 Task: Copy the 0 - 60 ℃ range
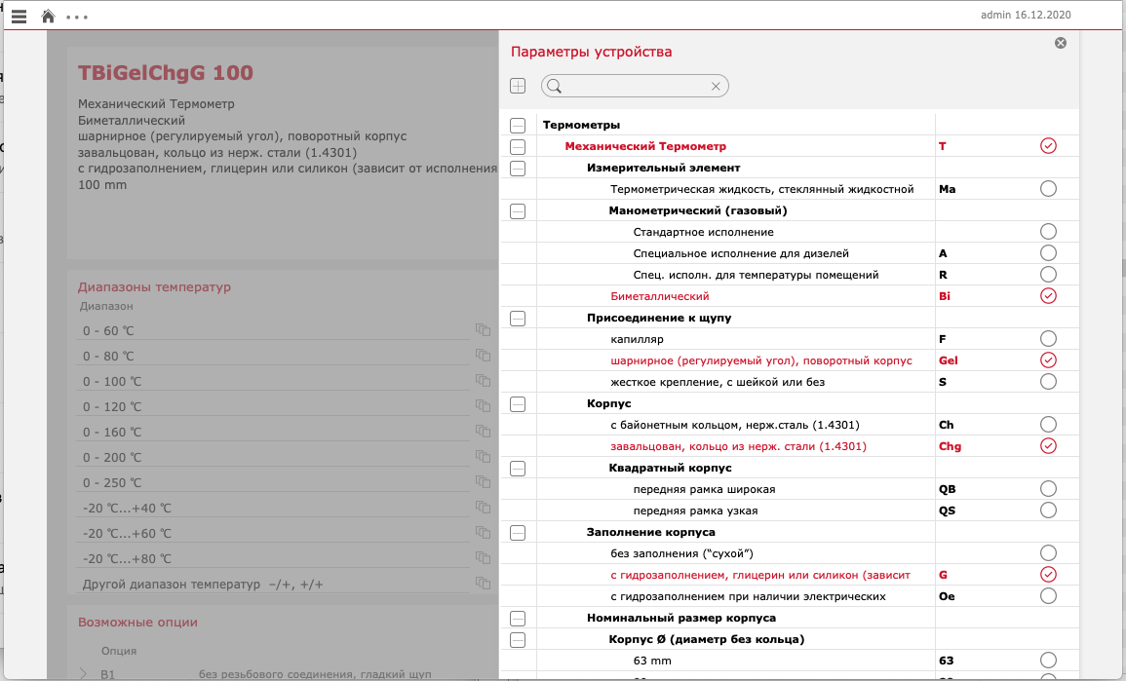483,330
